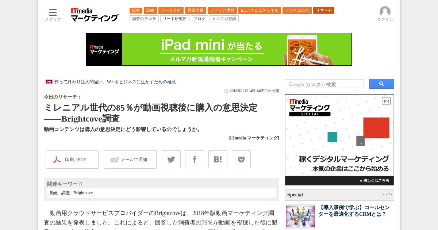Click the ログイン text
Screen dimensions: 438x230
pyautogui.click(x=385, y=20)
